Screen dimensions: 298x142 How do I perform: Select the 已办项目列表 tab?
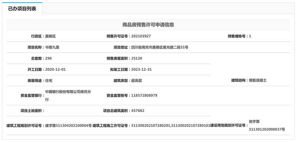pyautogui.click(x=22, y=8)
